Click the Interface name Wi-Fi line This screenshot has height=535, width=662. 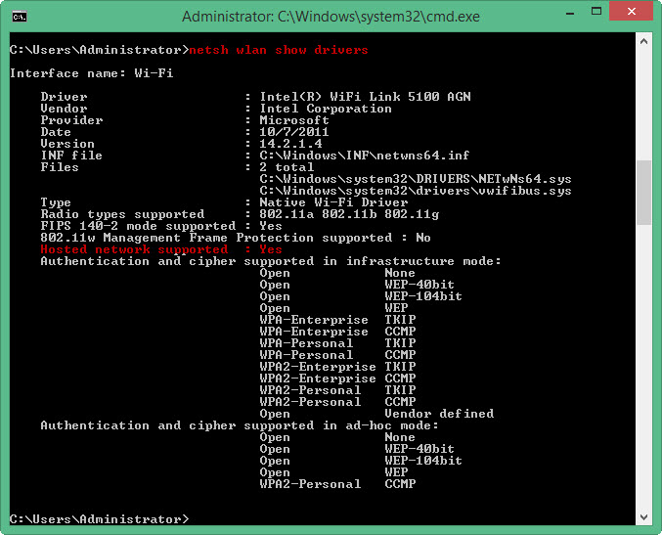point(91,73)
